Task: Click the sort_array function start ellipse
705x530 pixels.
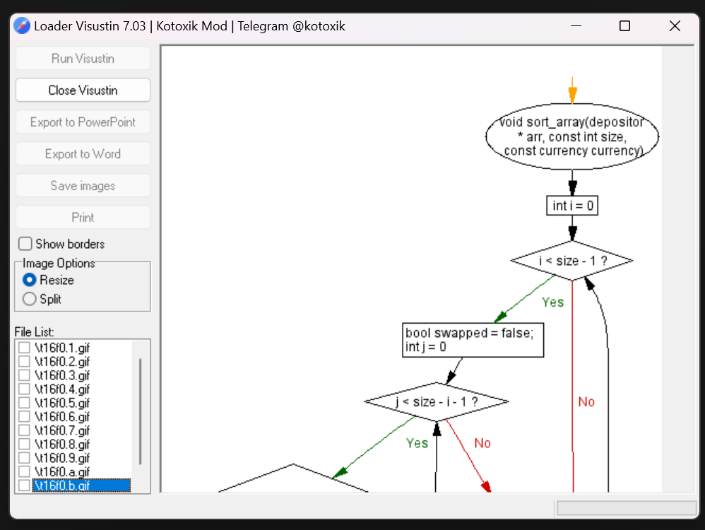Action: [572, 137]
